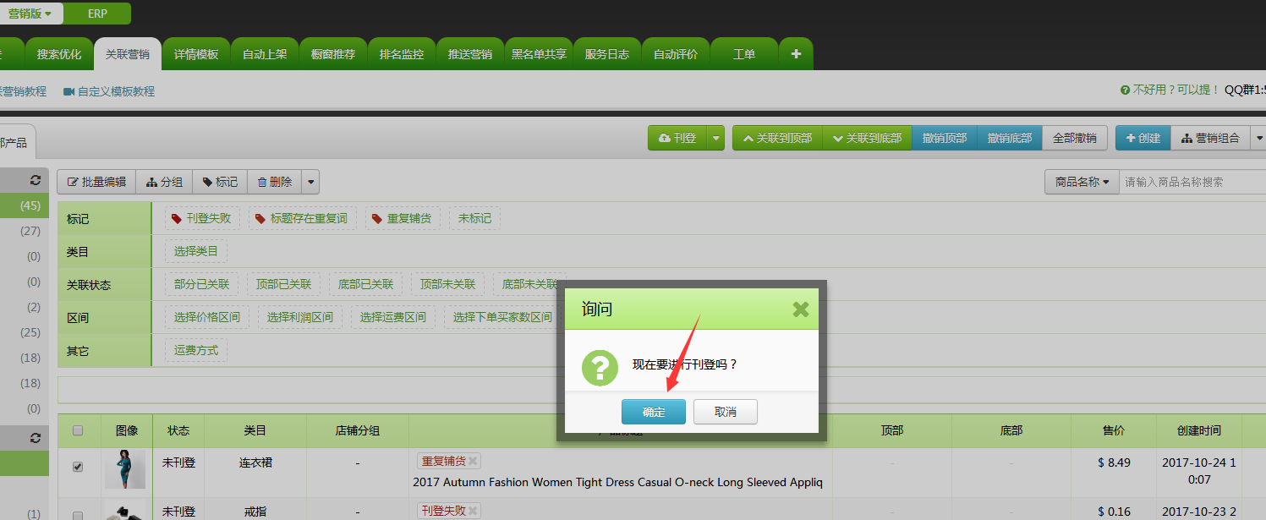Click the 不好用？可以提！ feedback link
This screenshot has height=520, width=1266.
(x=1170, y=90)
